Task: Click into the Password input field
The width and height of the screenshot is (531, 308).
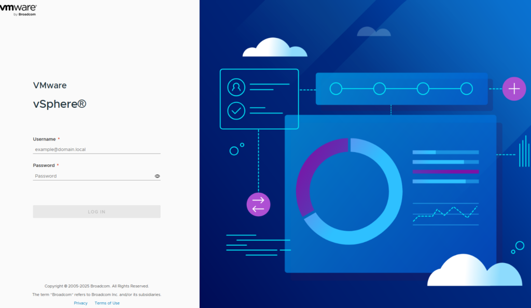Action: pos(93,176)
